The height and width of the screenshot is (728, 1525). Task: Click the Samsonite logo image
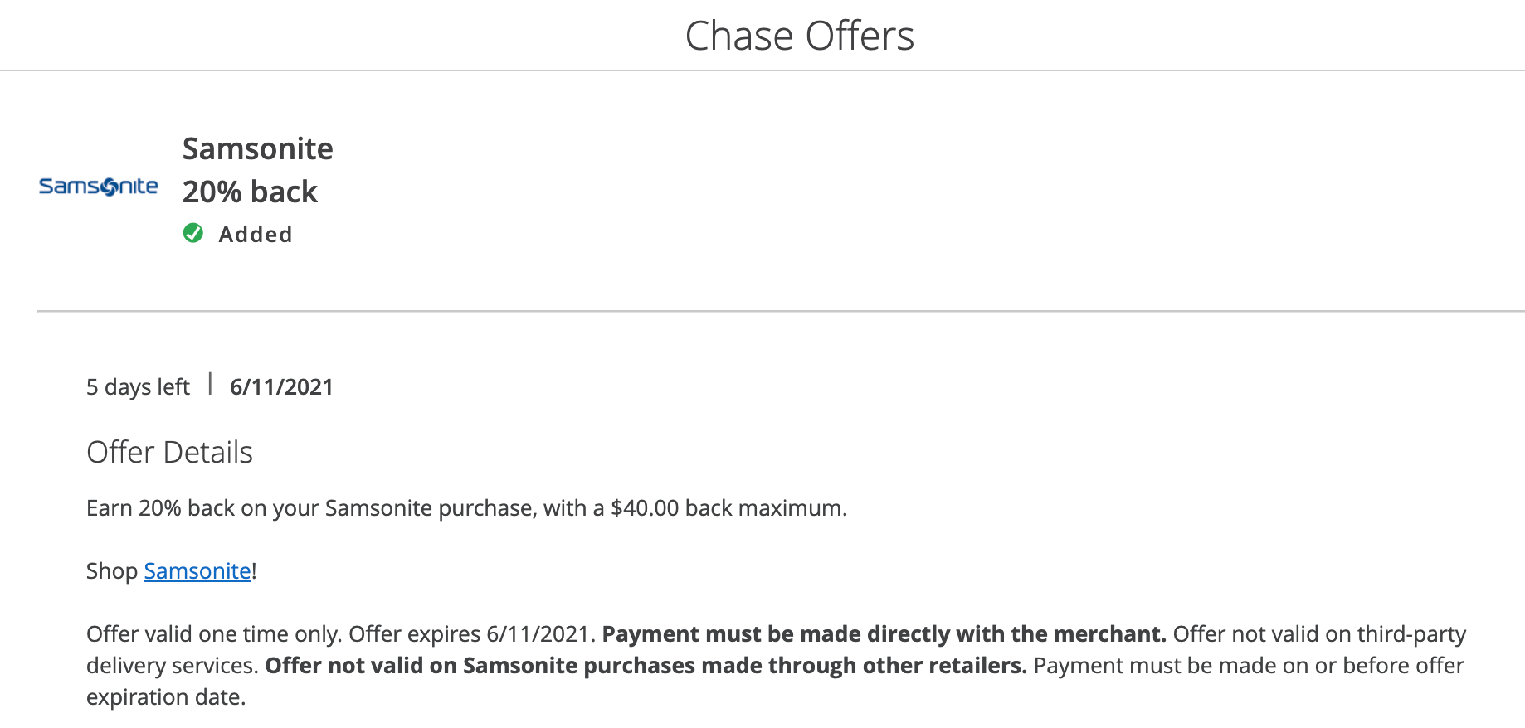coord(98,187)
